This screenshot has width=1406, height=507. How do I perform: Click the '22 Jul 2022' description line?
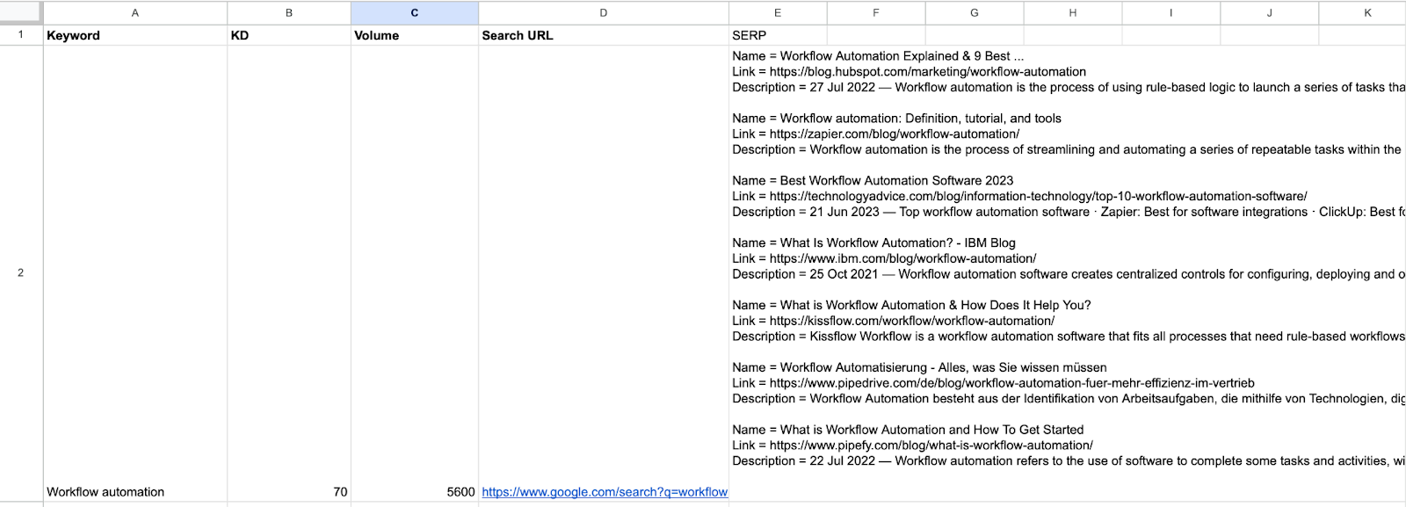1069,462
